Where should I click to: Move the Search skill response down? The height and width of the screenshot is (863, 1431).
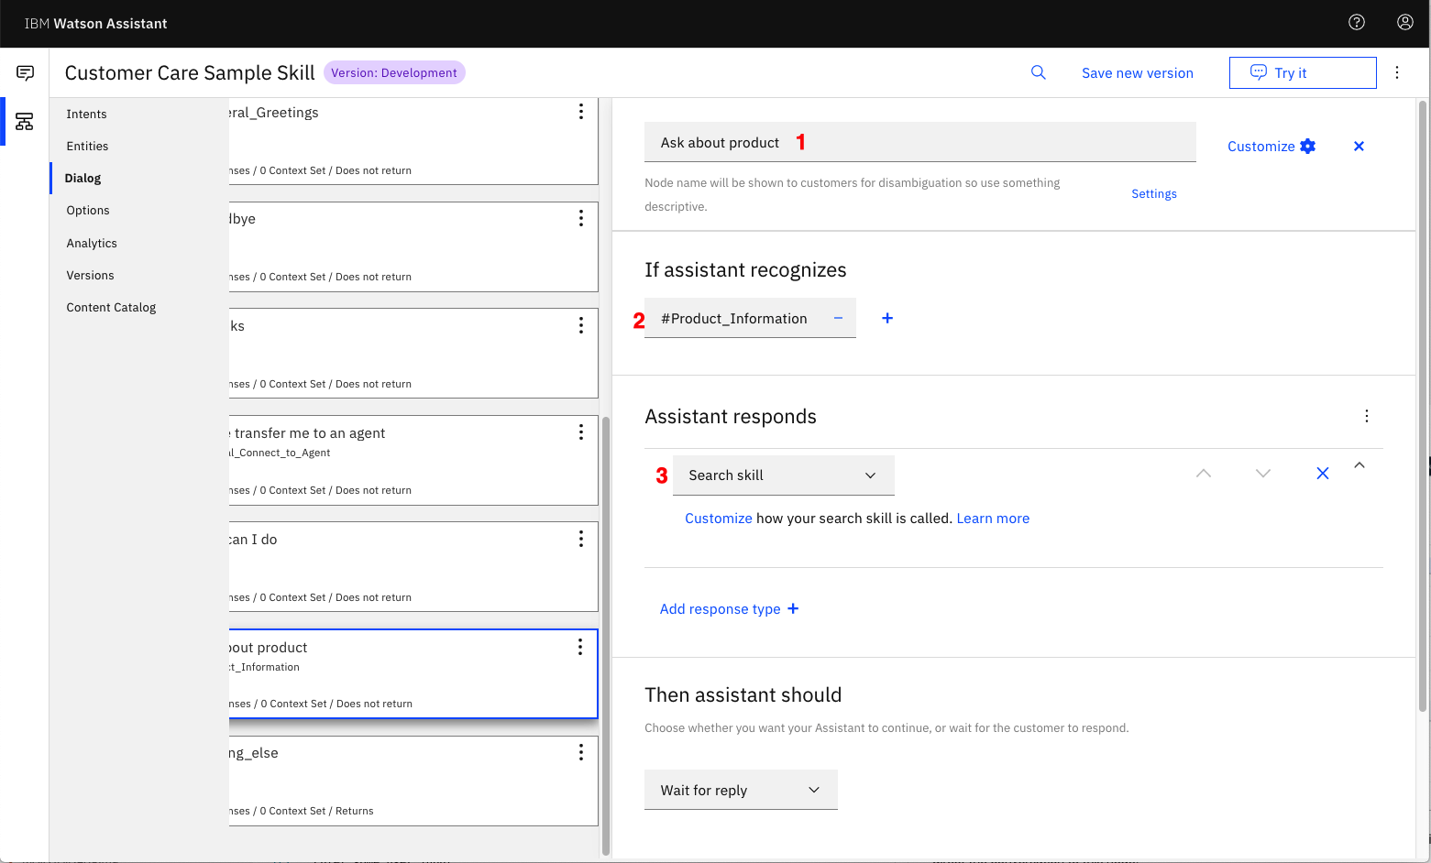click(1263, 473)
